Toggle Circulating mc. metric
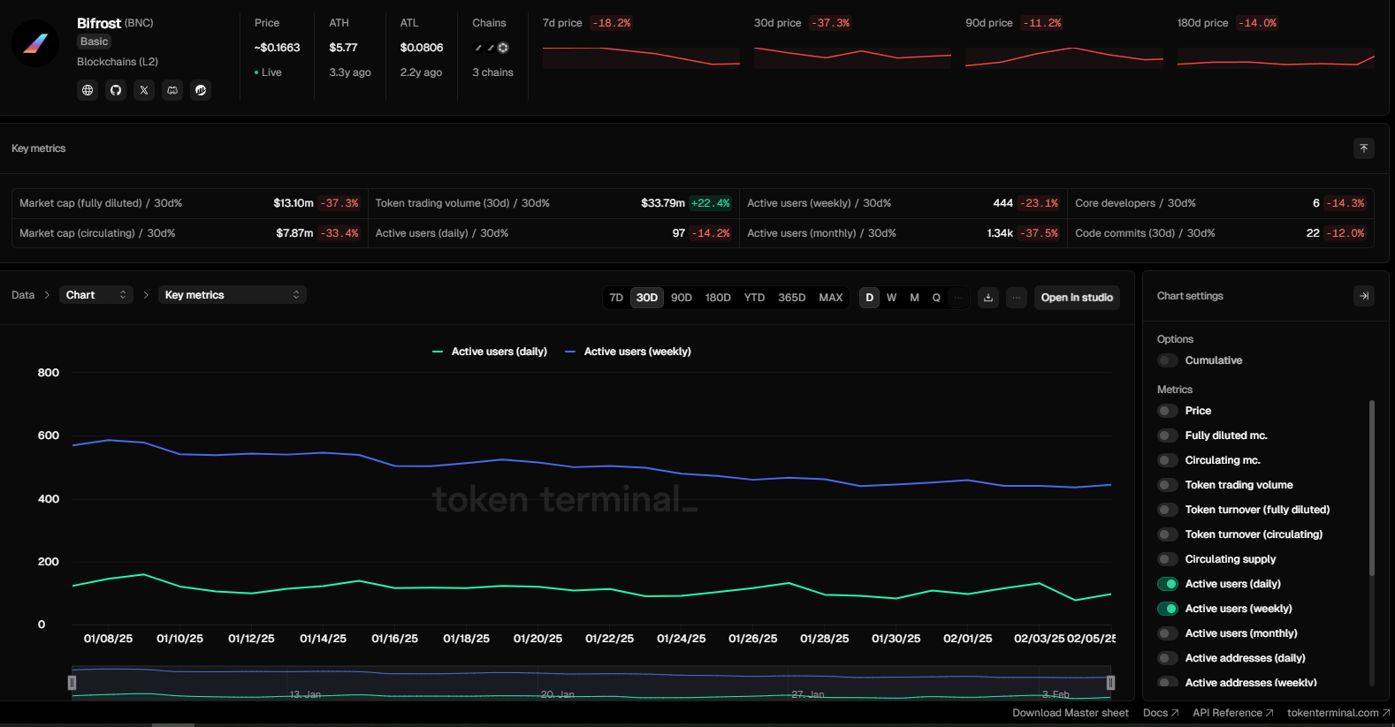This screenshot has width=1395, height=727. (x=1168, y=460)
